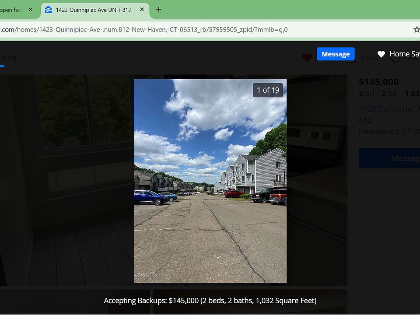Click the white heart Home Saved icon
This screenshot has width=420, height=315.
click(381, 54)
